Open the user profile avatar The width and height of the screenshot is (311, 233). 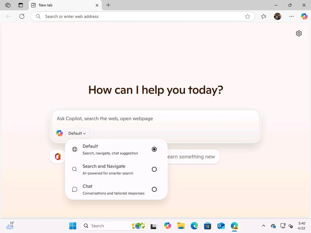[x=278, y=16]
